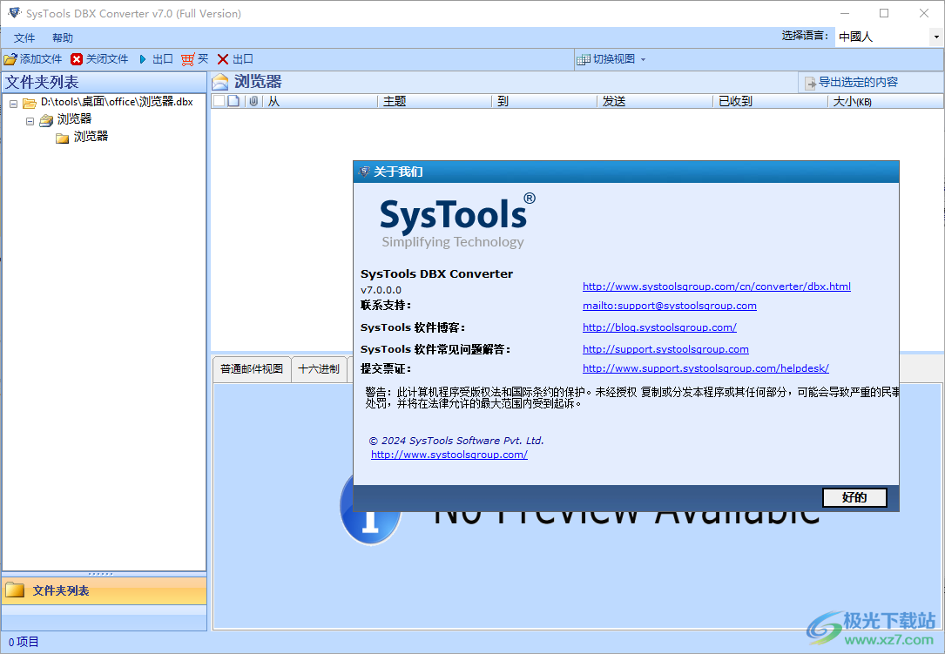Screen dimensions: 945x654
Task: Click the attachment paperclip column header
Action: pyautogui.click(x=253, y=100)
